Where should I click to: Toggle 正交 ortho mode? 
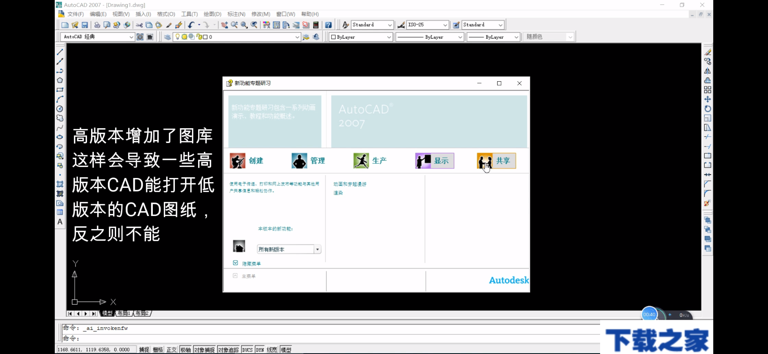pyautogui.click(x=172, y=350)
